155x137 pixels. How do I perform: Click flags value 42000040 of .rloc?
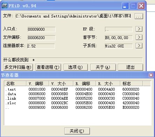pyautogui.click(x=131, y=103)
